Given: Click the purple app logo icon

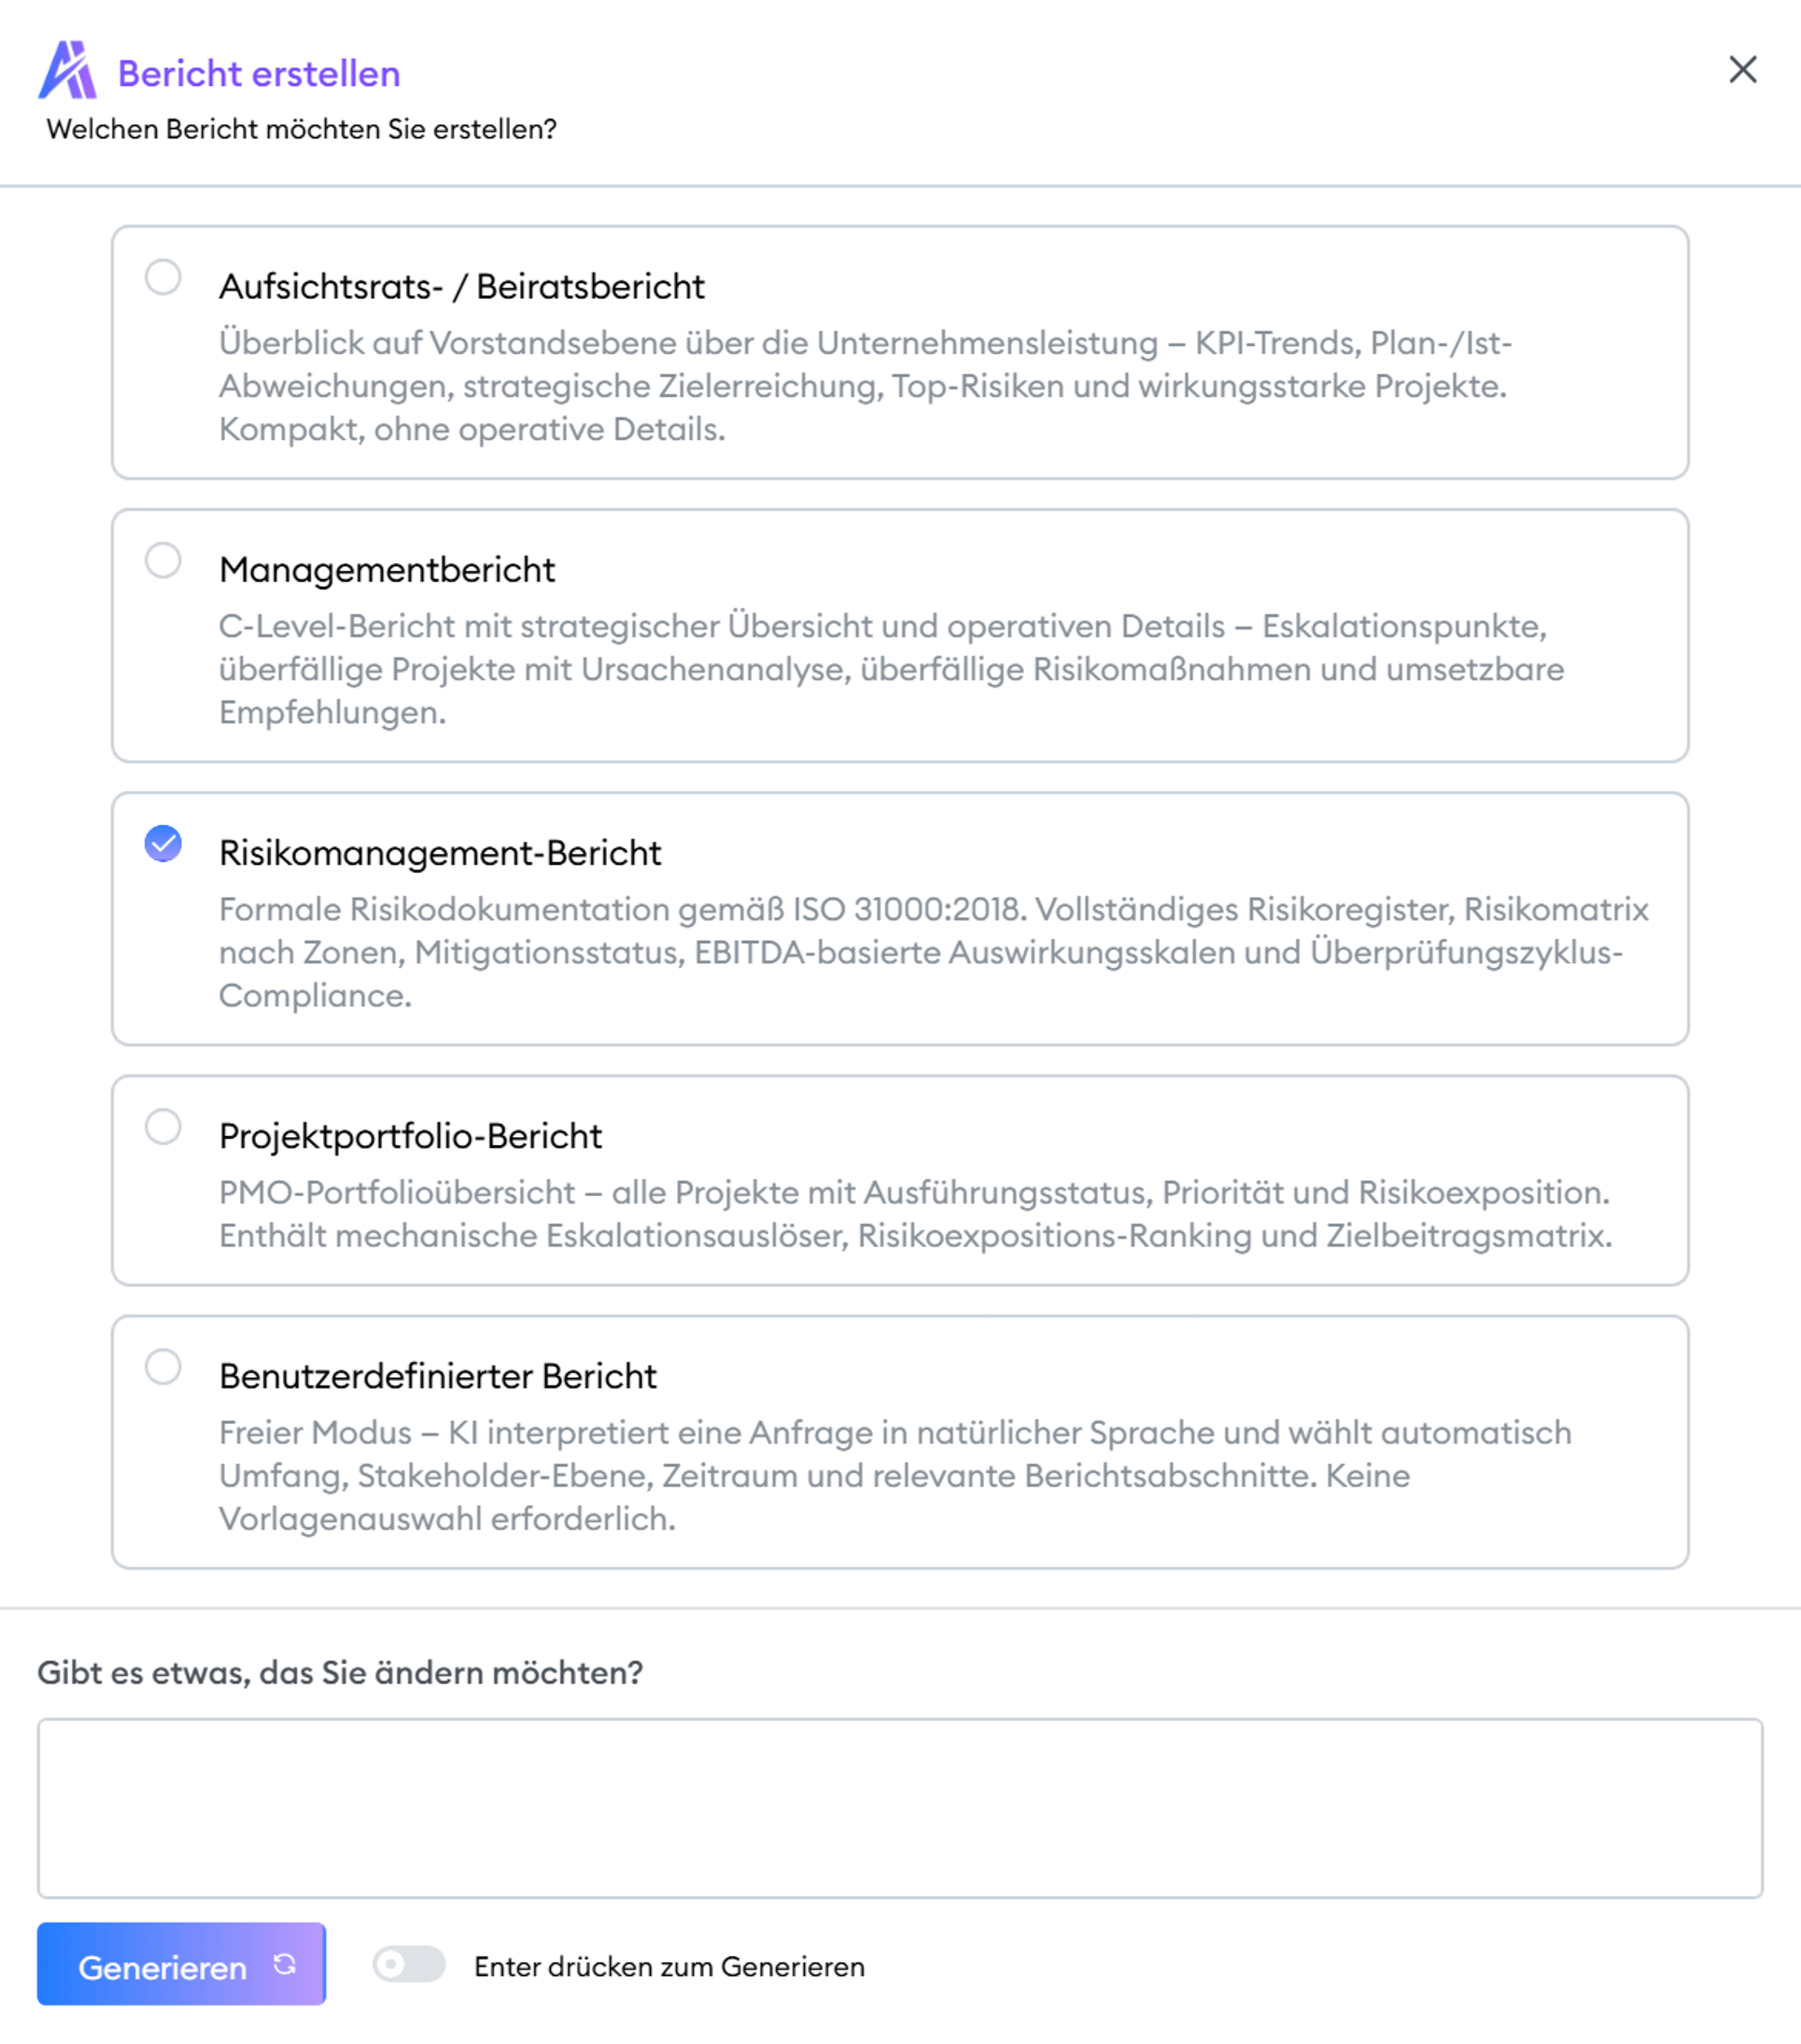Looking at the screenshot, I should (67, 70).
